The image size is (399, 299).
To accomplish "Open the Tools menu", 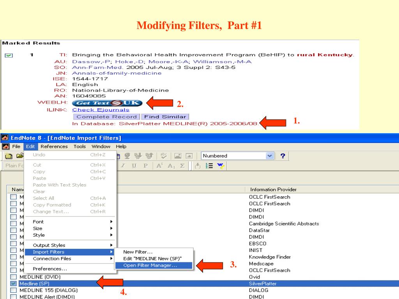I will tap(79, 146).
